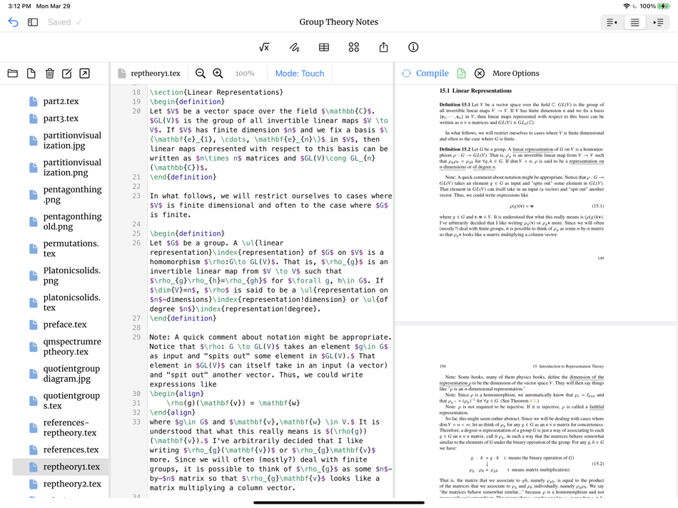Zoom out the editor text
678x508 pixels.
point(201,73)
